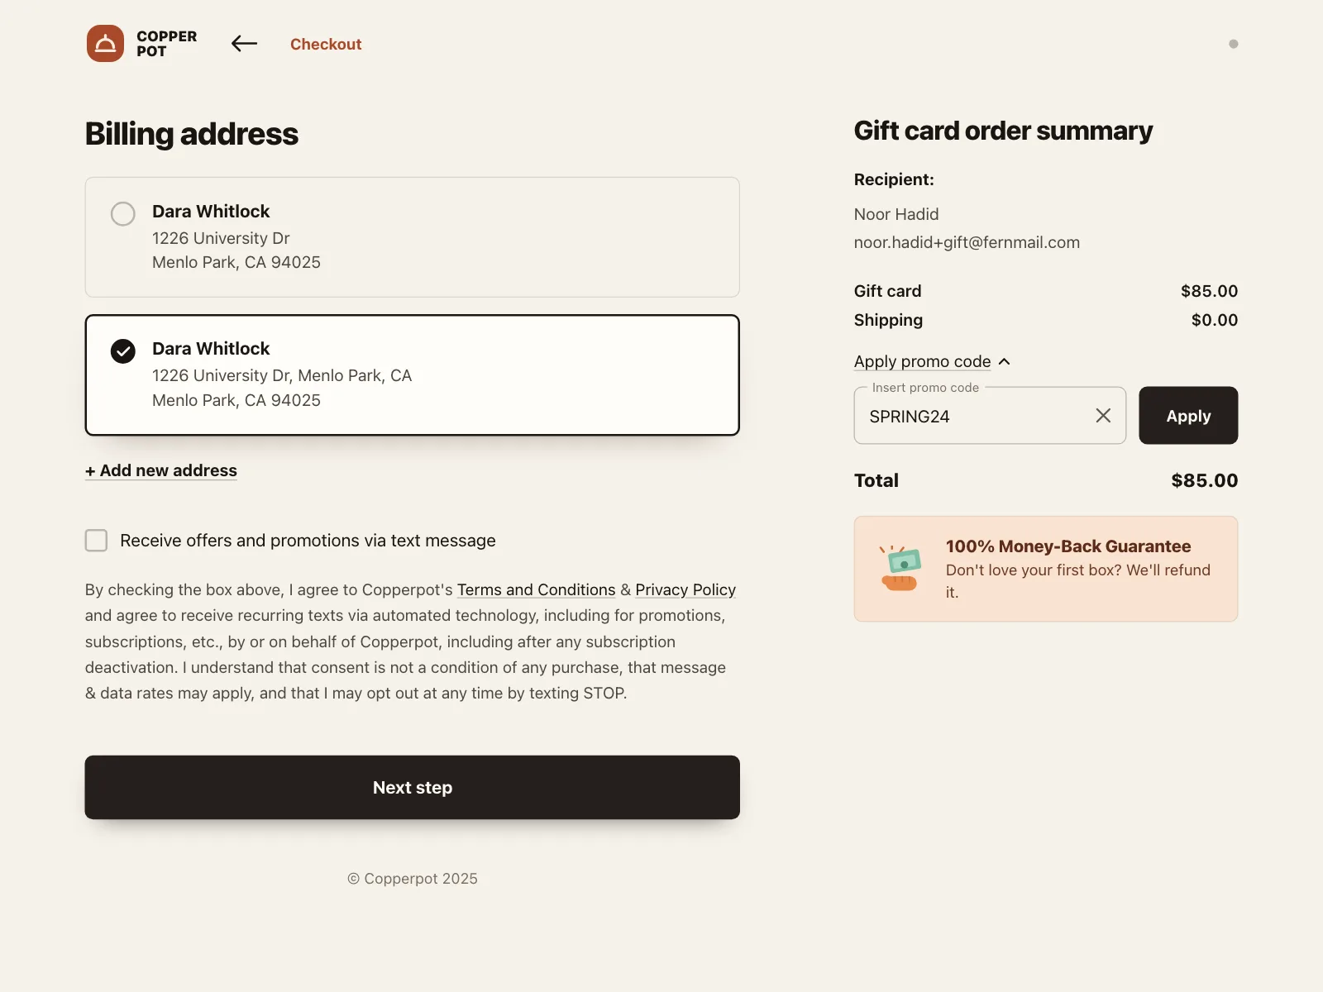Collapse promo section via chevron icon
The image size is (1323, 992).
point(1005,361)
